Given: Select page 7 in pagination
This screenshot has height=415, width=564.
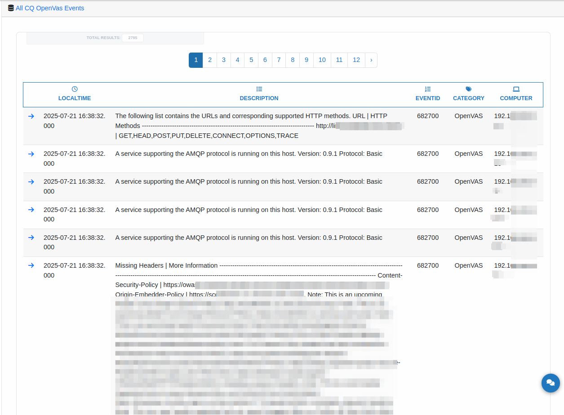Looking at the screenshot, I should point(279,60).
